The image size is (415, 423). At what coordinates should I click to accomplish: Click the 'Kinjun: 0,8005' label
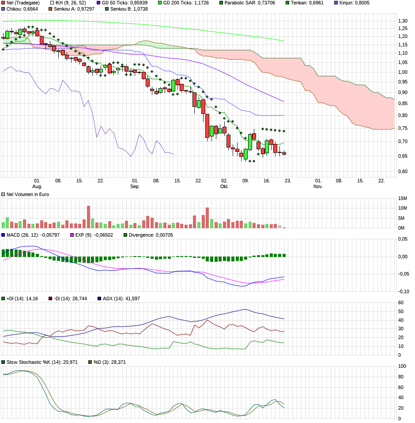tap(355, 3)
